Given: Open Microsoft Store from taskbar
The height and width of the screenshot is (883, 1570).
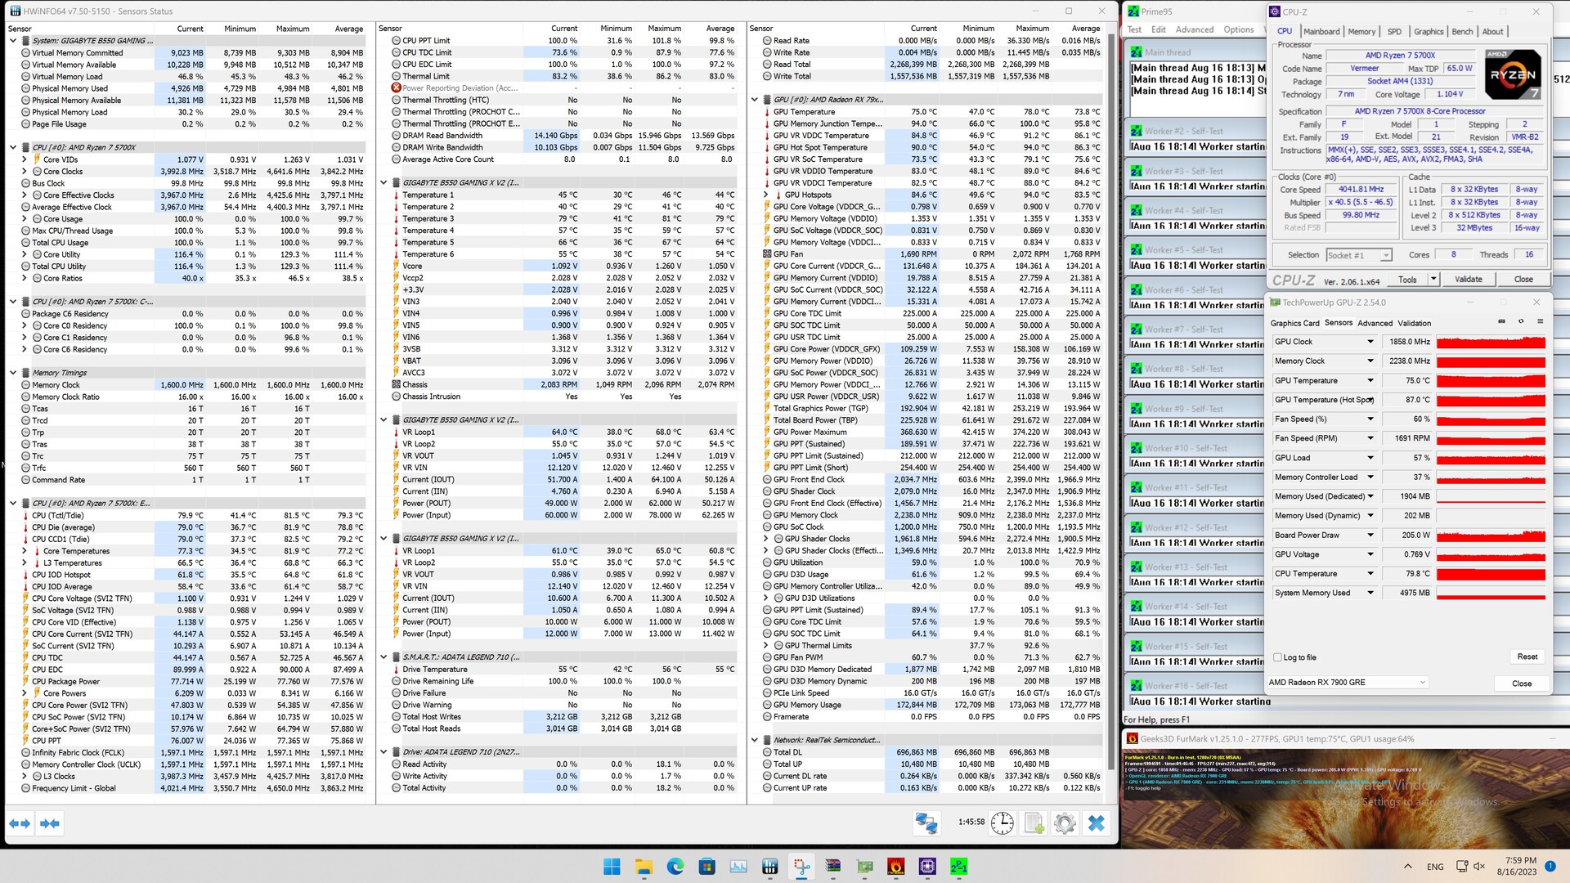Looking at the screenshot, I should [706, 866].
